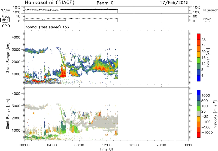Click the left "10^5" noise axis label
The image size is (218, 151).
point(17,7)
